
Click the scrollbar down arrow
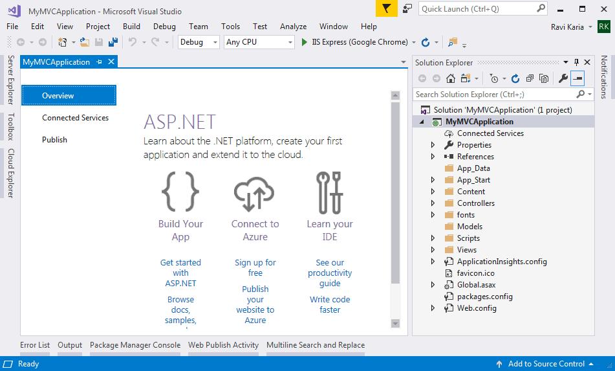pyautogui.click(x=395, y=324)
